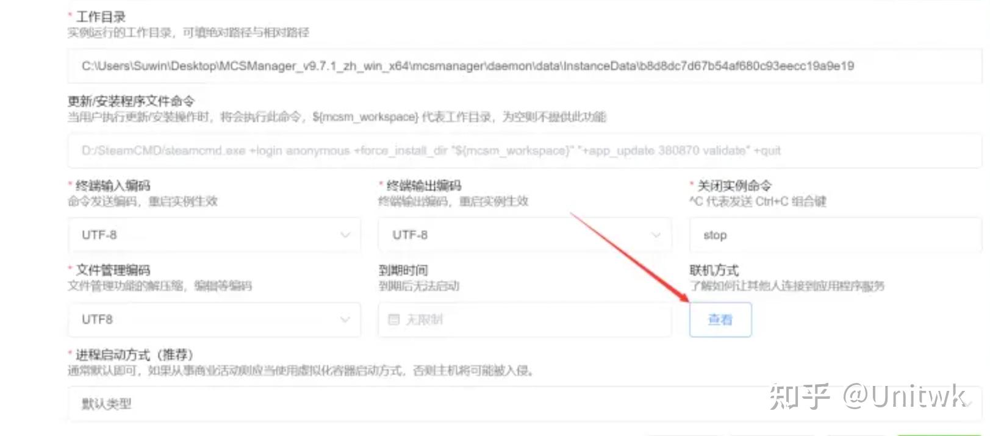The height and width of the screenshot is (436, 990).
Task: Click the 关闭实例命令 field containing stop
Action: (x=836, y=235)
